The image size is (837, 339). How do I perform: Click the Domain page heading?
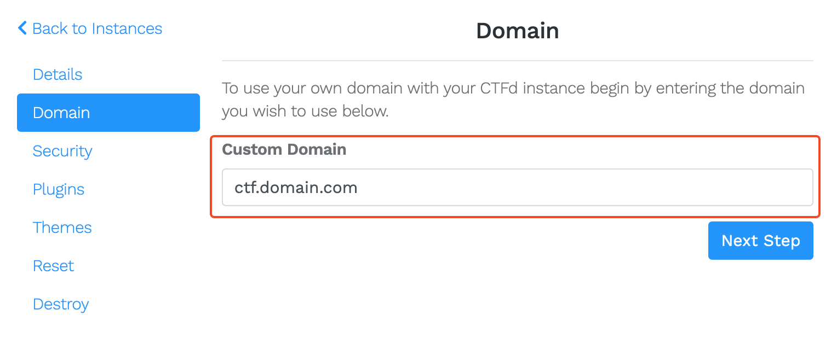tap(517, 31)
